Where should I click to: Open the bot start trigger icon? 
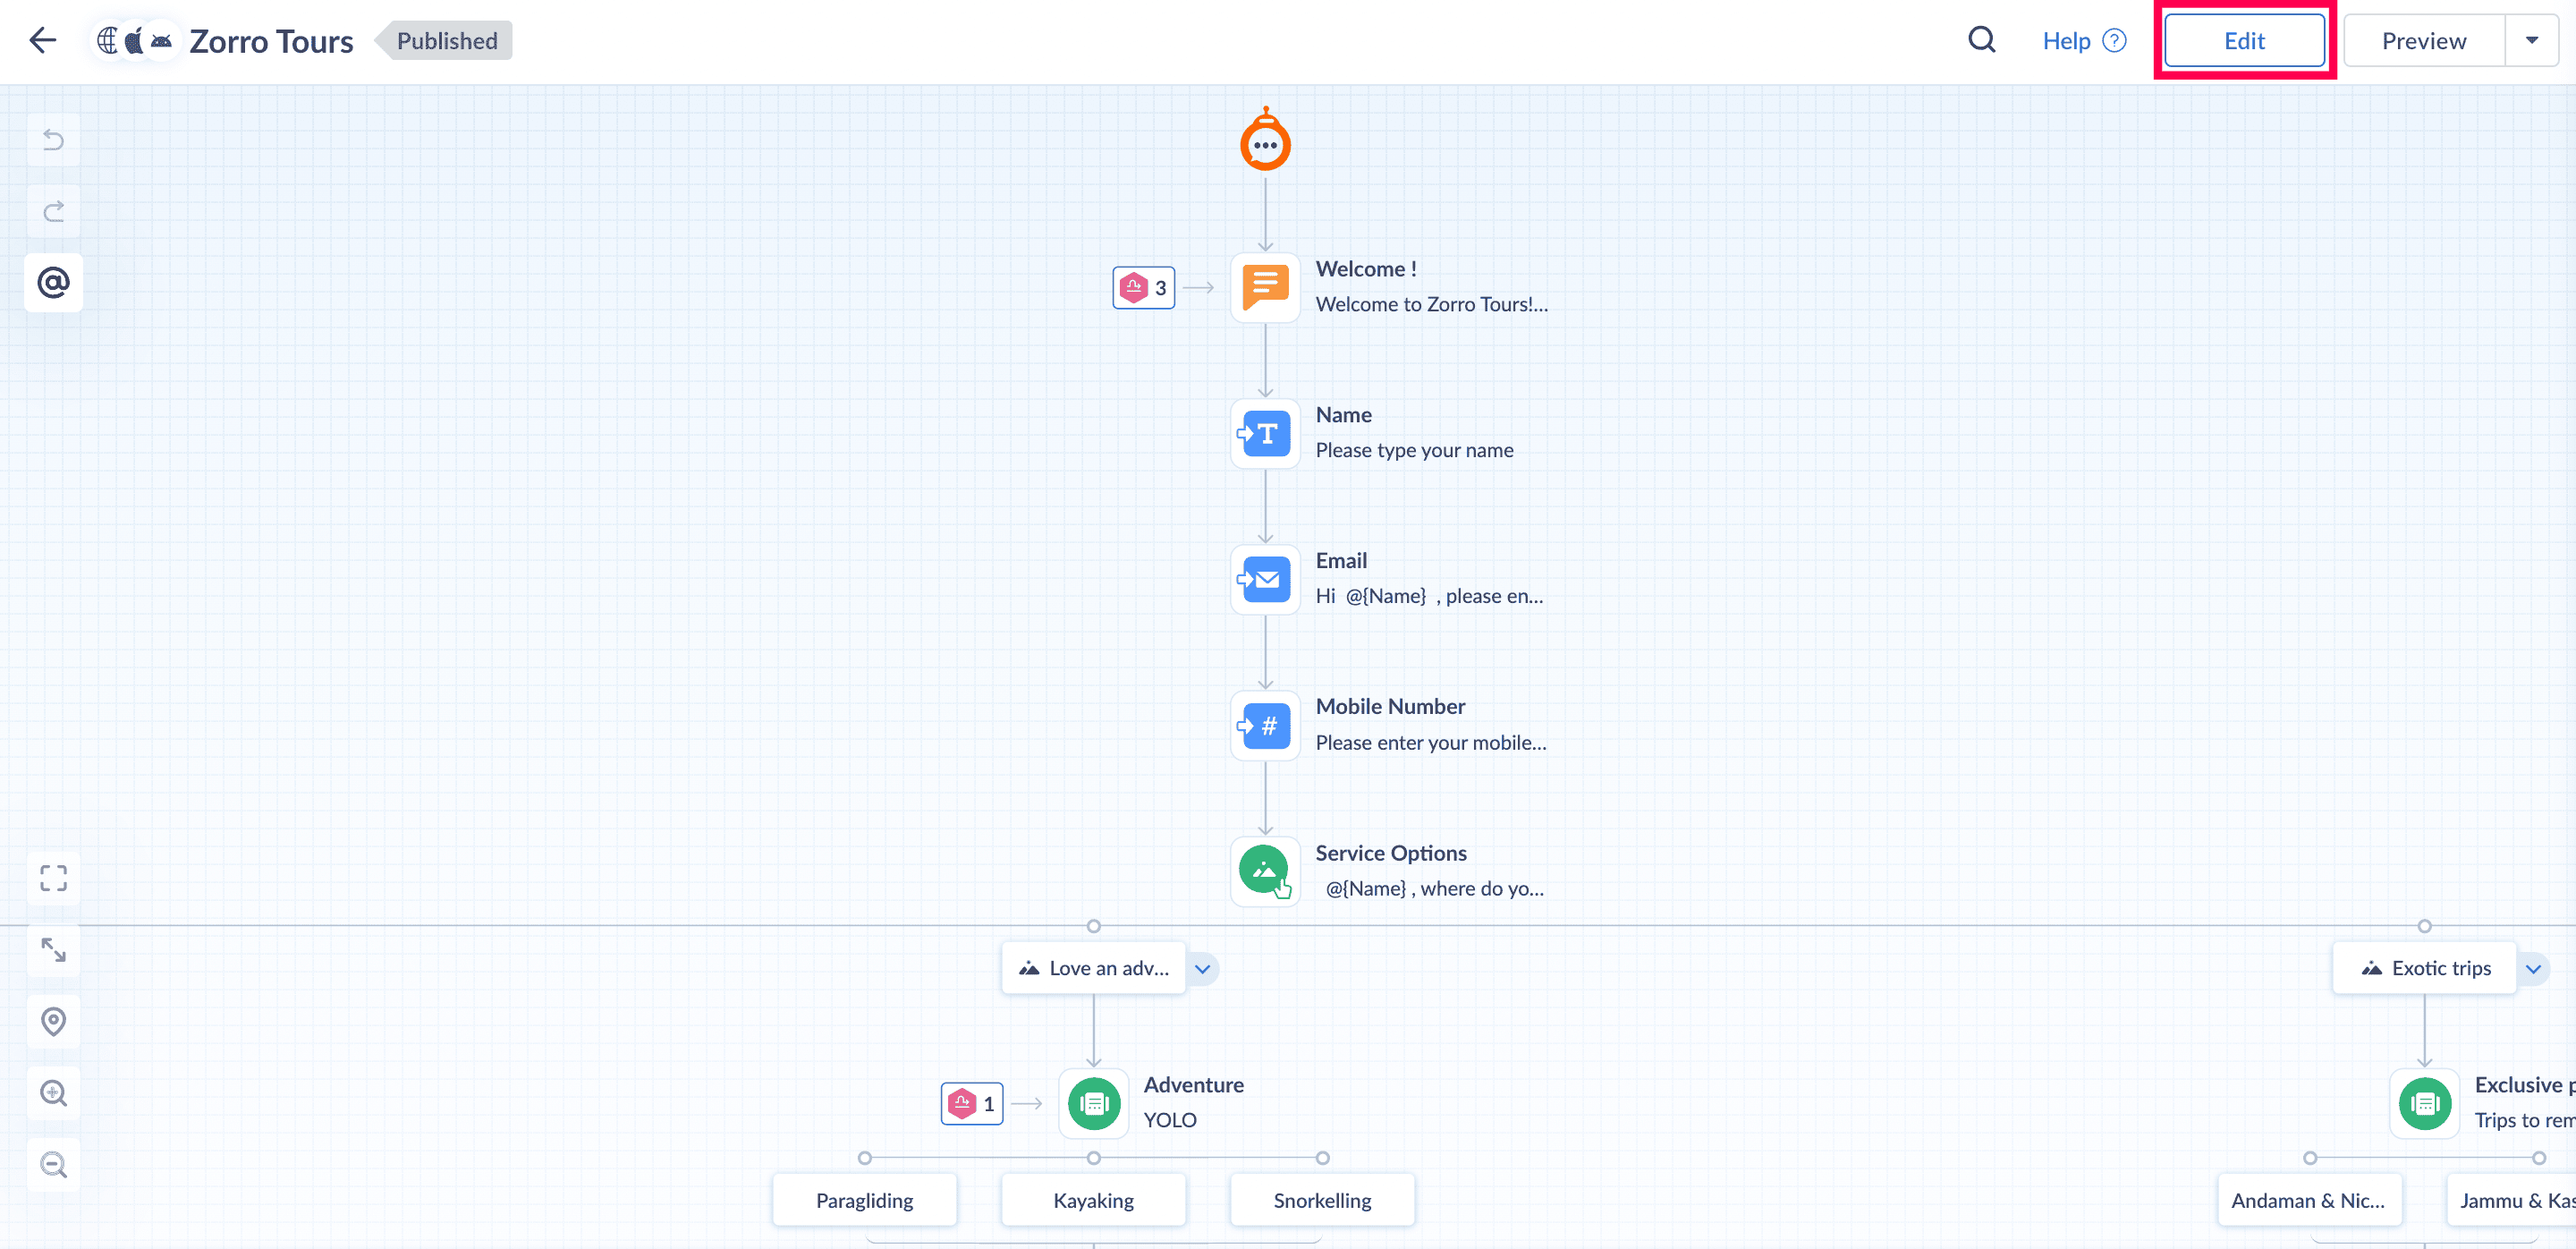coord(1265,143)
